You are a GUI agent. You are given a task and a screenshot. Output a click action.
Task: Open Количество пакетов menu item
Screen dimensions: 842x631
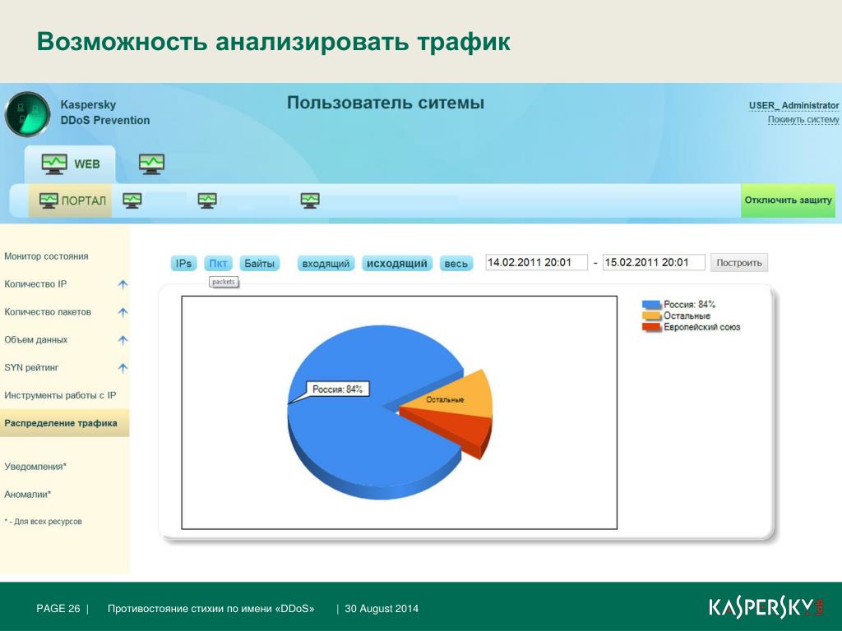48,312
